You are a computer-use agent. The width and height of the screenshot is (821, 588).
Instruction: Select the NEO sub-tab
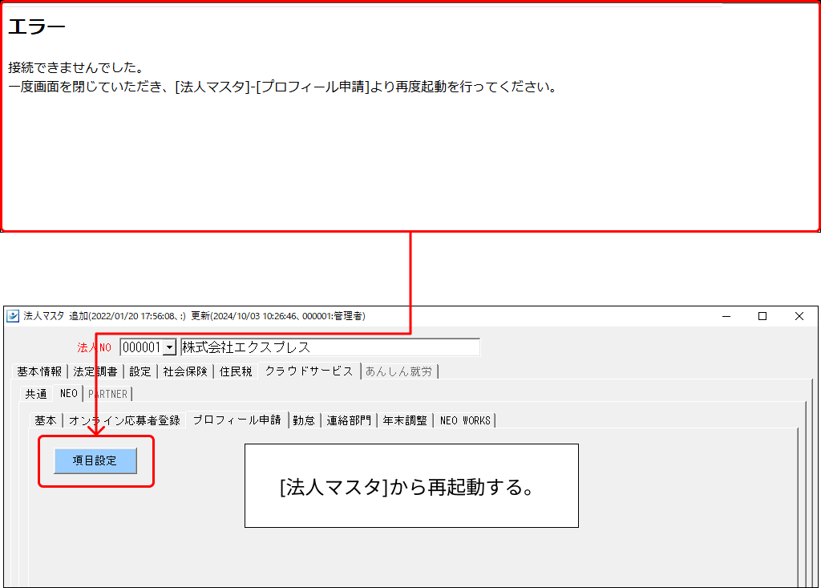tap(69, 393)
